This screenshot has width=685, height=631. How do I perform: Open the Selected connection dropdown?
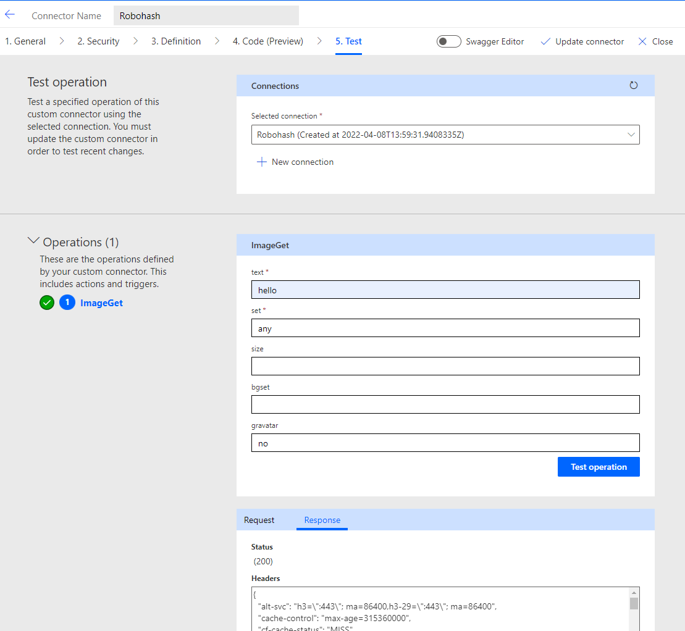click(x=445, y=135)
